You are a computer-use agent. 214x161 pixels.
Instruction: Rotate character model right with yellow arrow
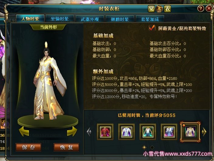click(x=72, y=131)
